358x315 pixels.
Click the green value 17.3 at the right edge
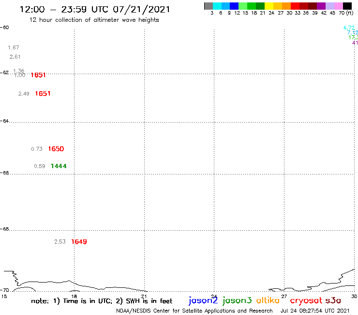coord(353,37)
